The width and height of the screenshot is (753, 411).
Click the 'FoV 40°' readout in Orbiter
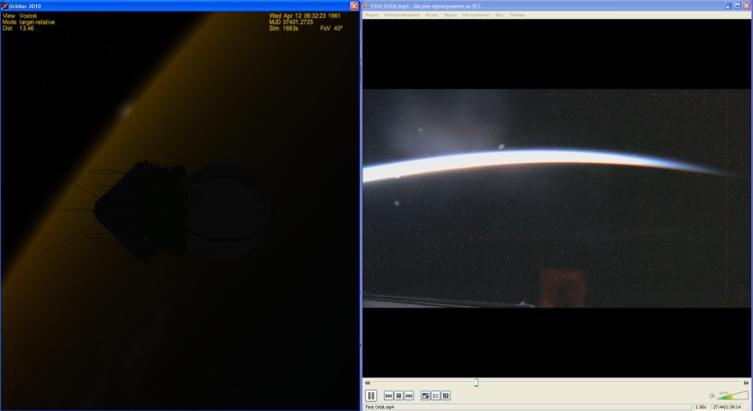(331, 28)
